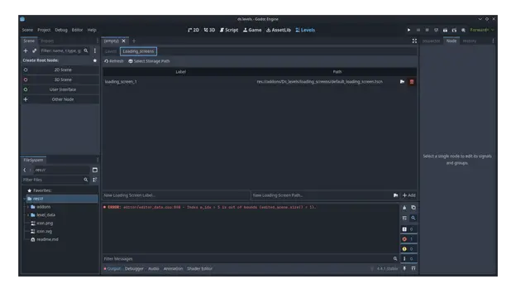
Task: Add a new node with plus icon
Action: [x=26, y=50]
